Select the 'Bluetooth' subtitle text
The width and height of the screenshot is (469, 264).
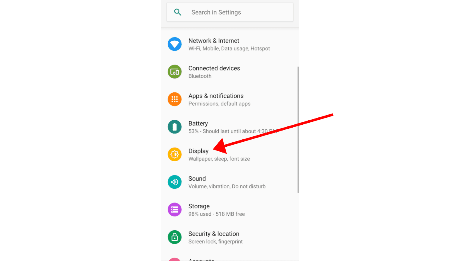pyautogui.click(x=200, y=76)
